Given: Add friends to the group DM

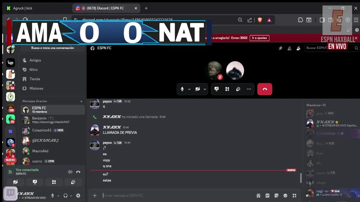Looking at the screenshot, I should click(x=289, y=48).
